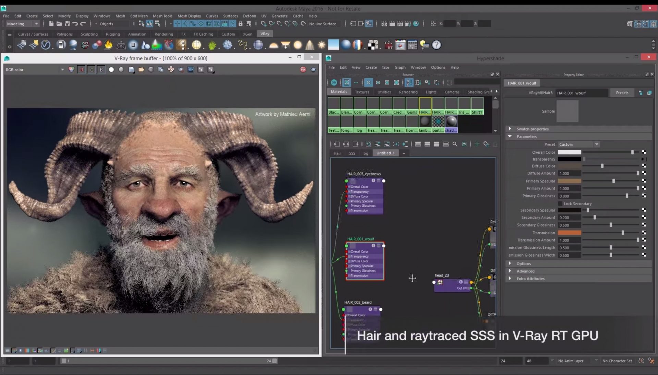
Task: Click sort by time icon in Hypershade browser
Action: (x=427, y=82)
